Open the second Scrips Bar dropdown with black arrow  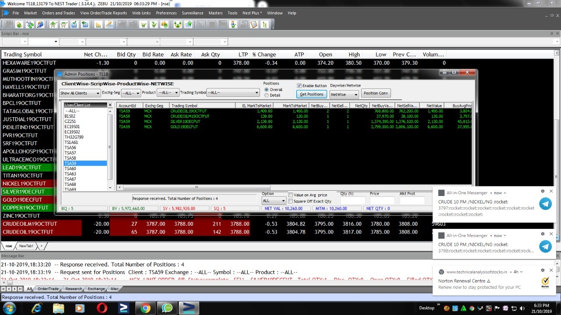point(56,42)
